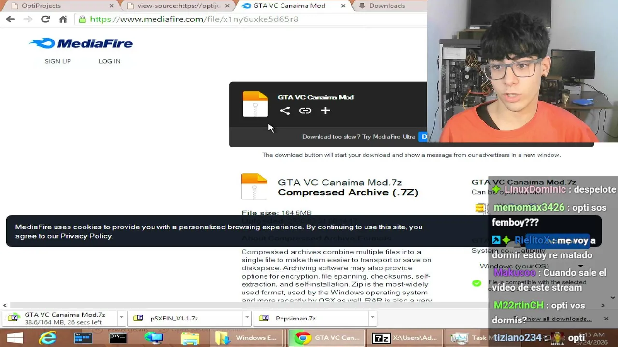
Task: Reload the MediaFire page
Action: (45, 19)
